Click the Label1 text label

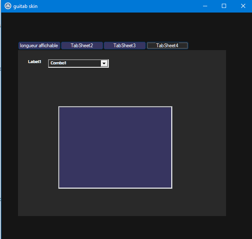pos(34,62)
